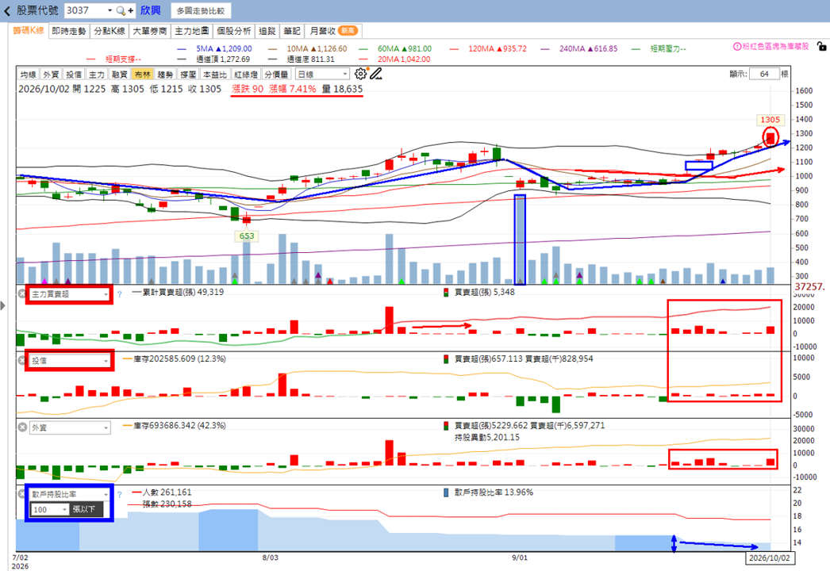
Task: Toggle the 外資 chart overlay button
Action: click(51, 75)
